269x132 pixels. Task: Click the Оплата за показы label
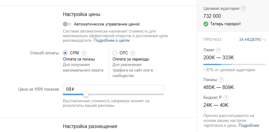79,59
